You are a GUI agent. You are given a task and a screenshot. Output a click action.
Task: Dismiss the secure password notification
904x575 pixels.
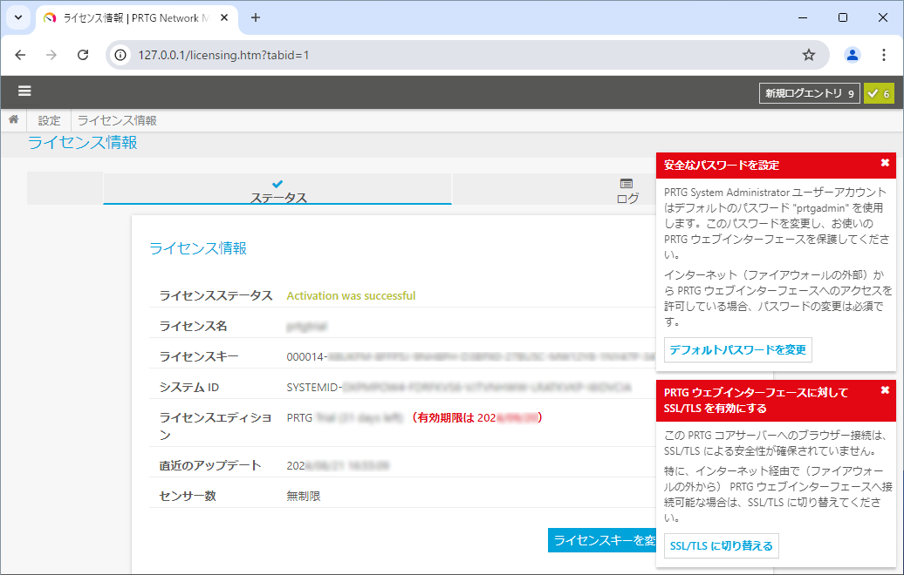point(885,163)
